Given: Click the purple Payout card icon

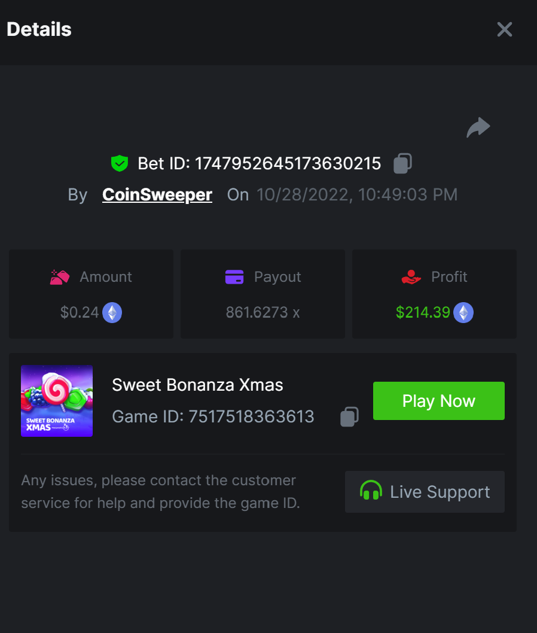Looking at the screenshot, I should [x=234, y=277].
